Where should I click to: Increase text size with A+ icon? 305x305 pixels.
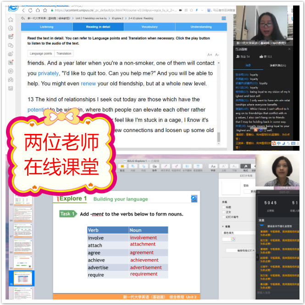pyautogui.click(x=210, y=55)
